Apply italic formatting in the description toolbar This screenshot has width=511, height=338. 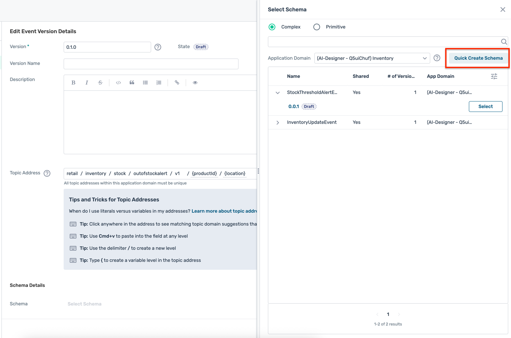[87, 82]
